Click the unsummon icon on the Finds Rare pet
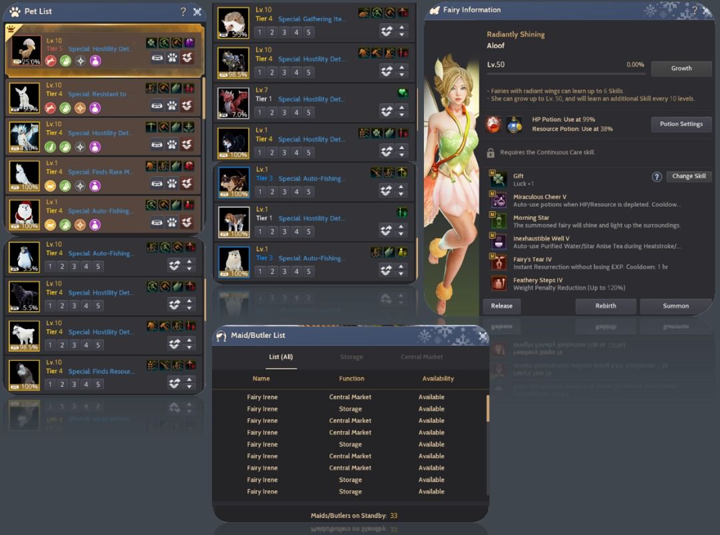The width and height of the screenshot is (720, 535). [x=187, y=183]
